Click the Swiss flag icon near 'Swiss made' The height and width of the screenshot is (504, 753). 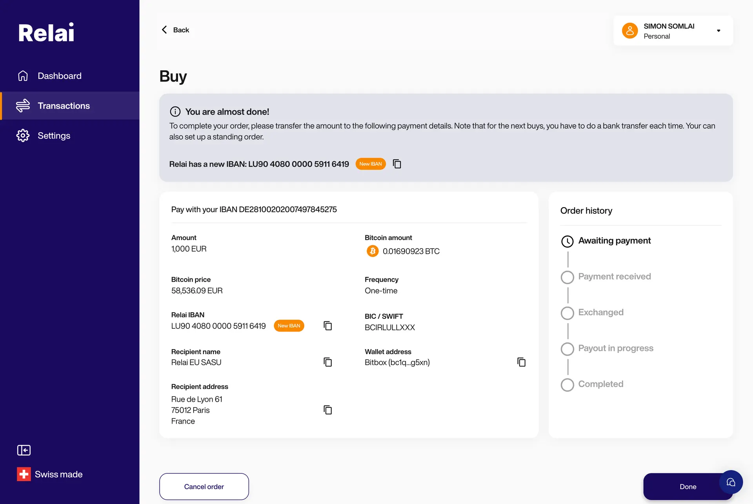pyautogui.click(x=24, y=474)
